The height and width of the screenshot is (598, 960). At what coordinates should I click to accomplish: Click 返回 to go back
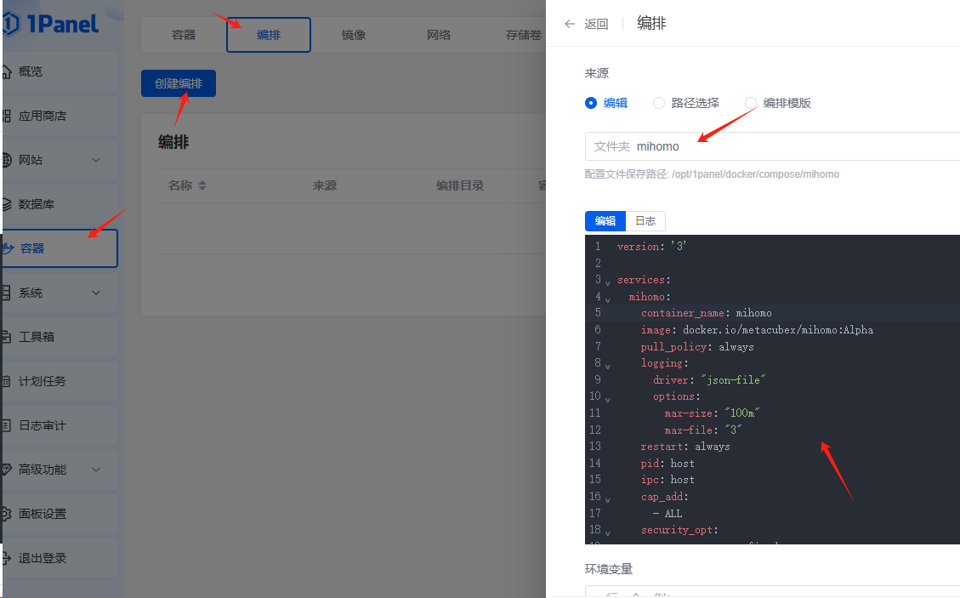point(596,24)
